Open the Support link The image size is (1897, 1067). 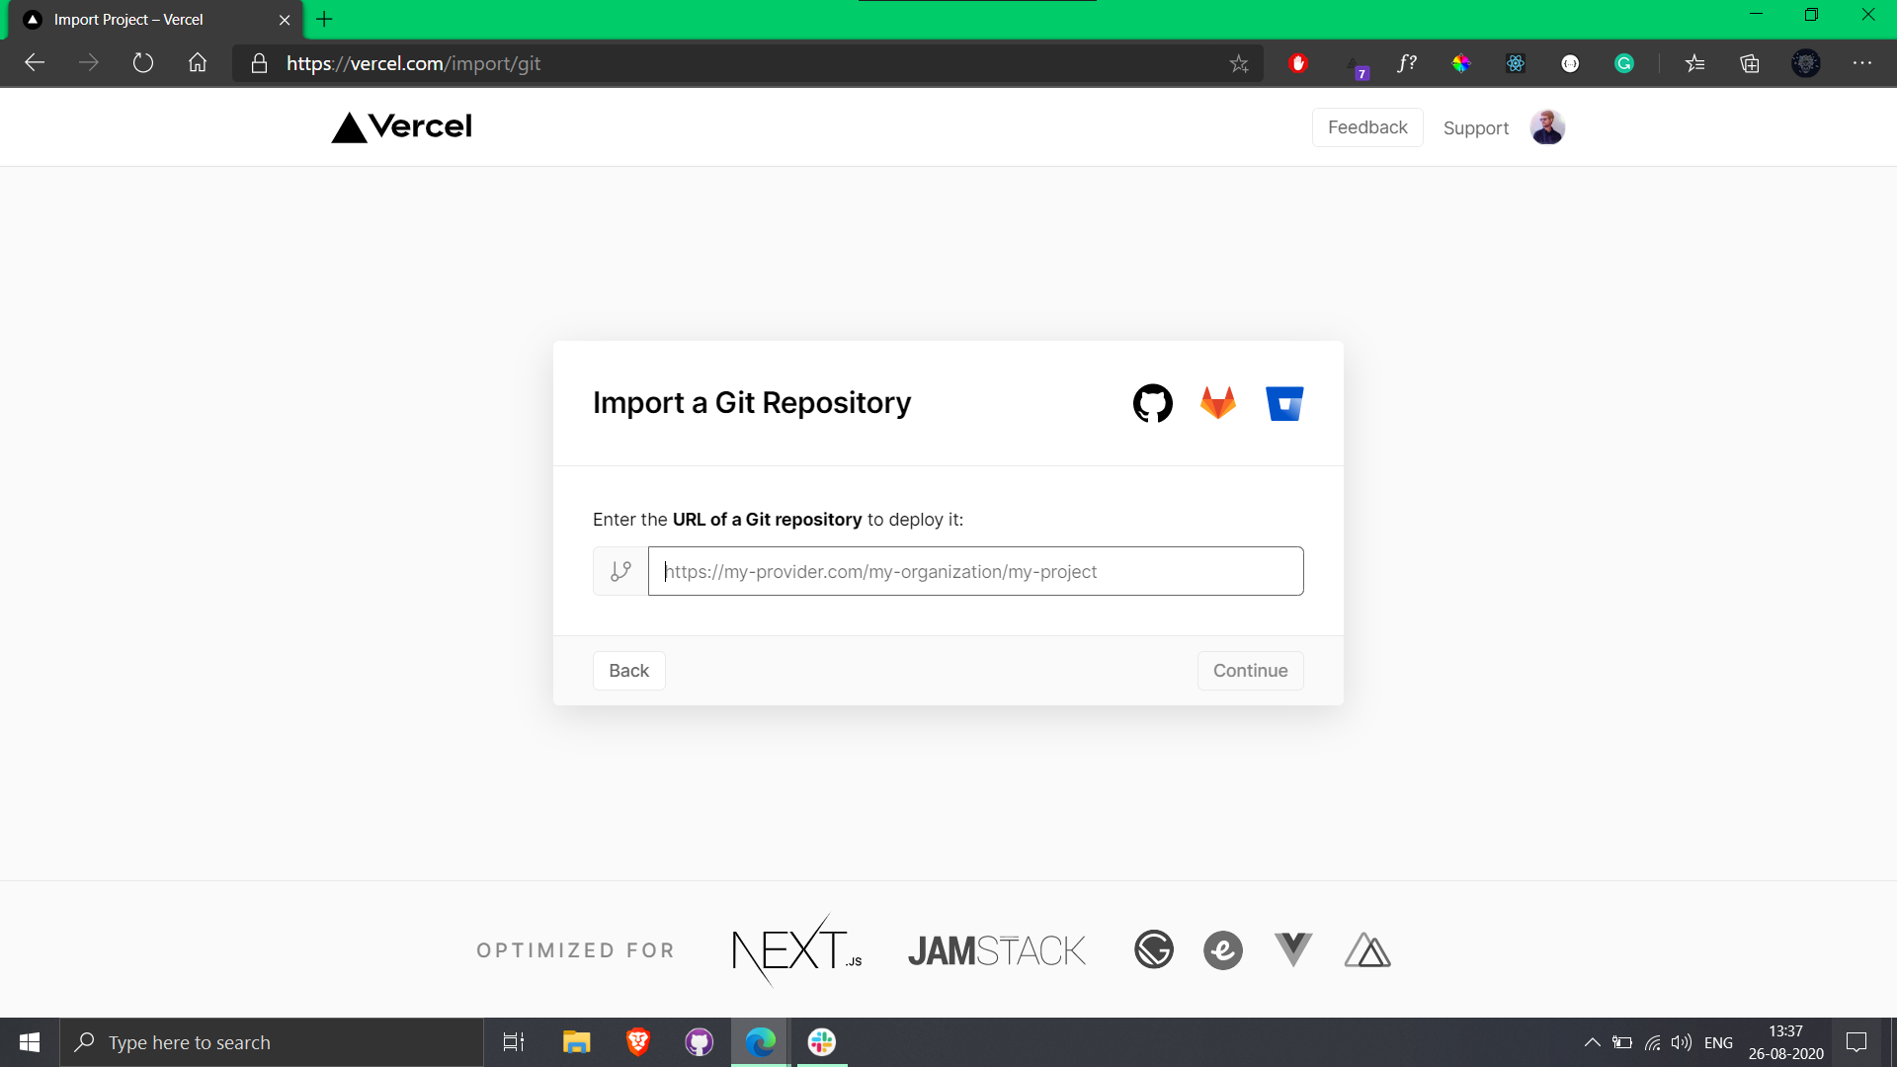pos(1476,128)
